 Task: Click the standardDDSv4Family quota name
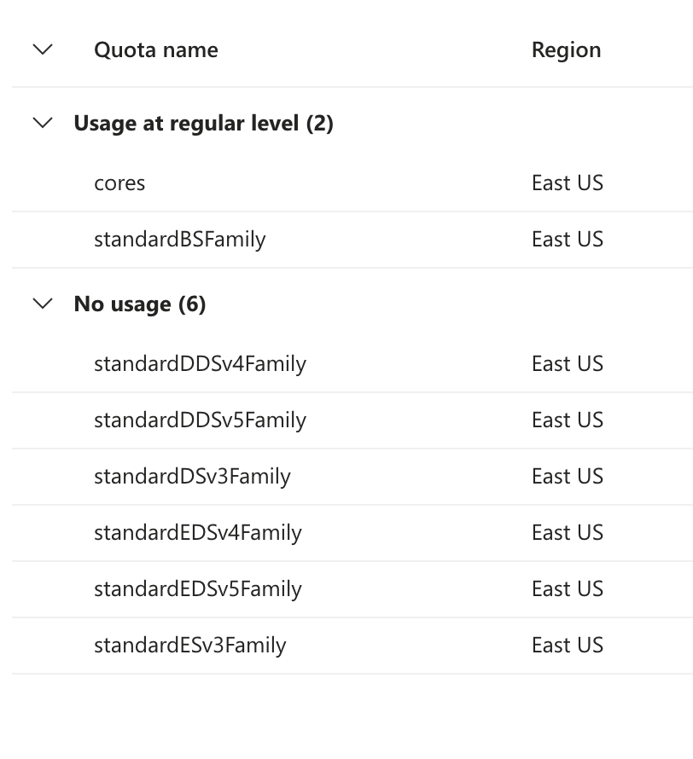click(x=200, y=364)
